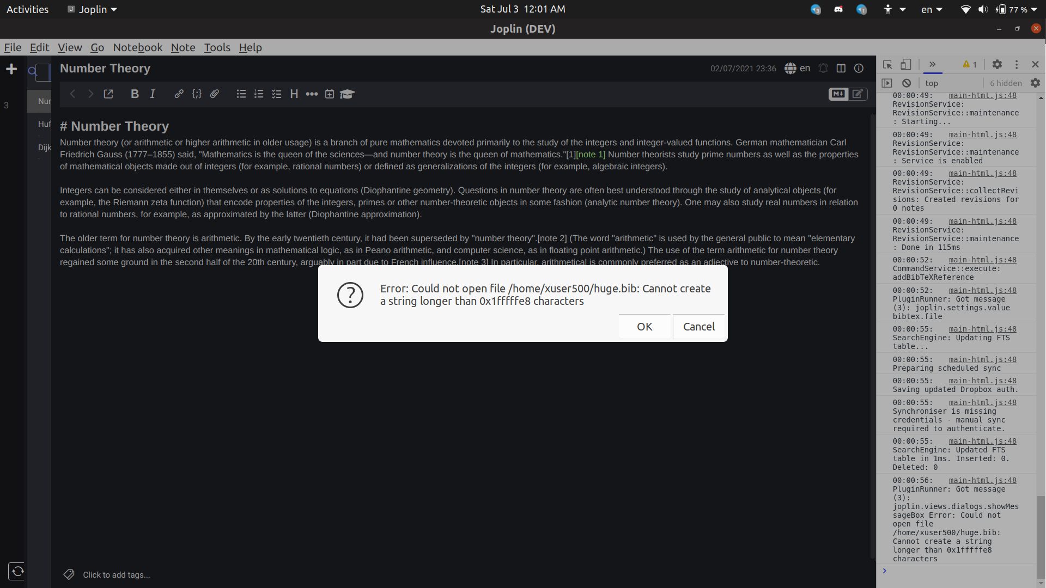Expand the Notebook dropdown menu
The height and width of the screenshot is (588, 1046).
click(x=137, y=47)
